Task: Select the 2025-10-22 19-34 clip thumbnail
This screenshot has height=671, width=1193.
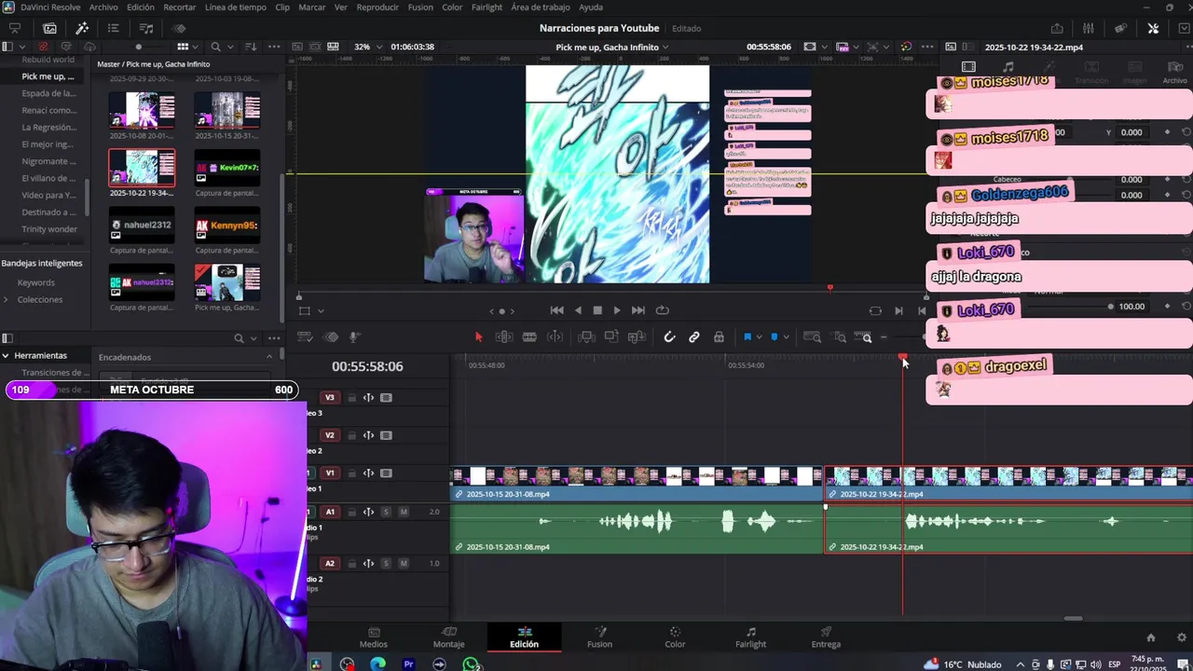Action: click(x=142, y=169)
